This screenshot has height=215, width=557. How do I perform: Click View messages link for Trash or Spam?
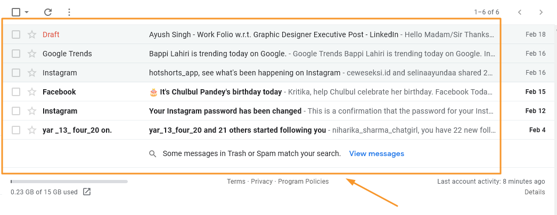tap(376, 153)
